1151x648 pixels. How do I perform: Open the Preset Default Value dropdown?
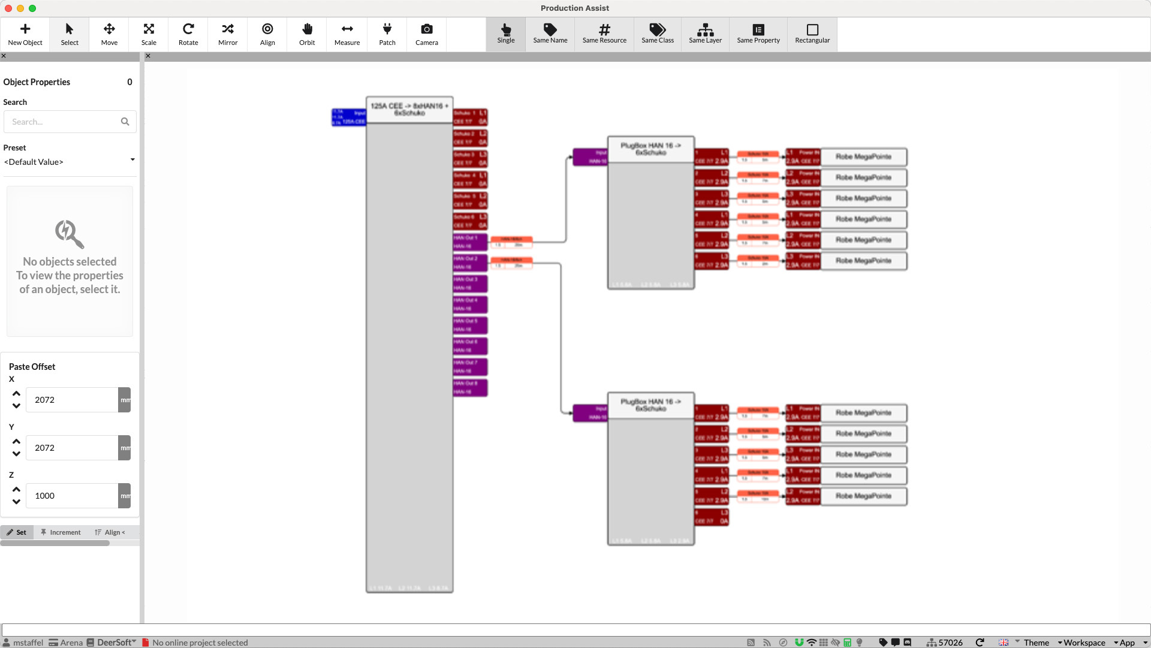[70, 162]
